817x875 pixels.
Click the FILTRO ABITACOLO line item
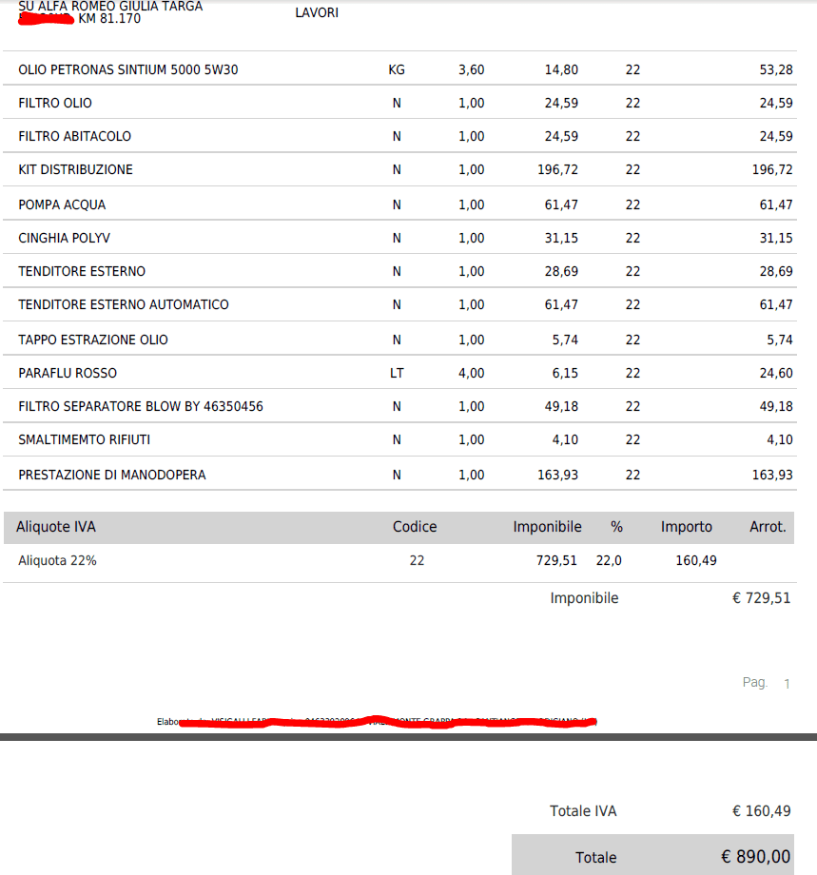click(75, 136)
